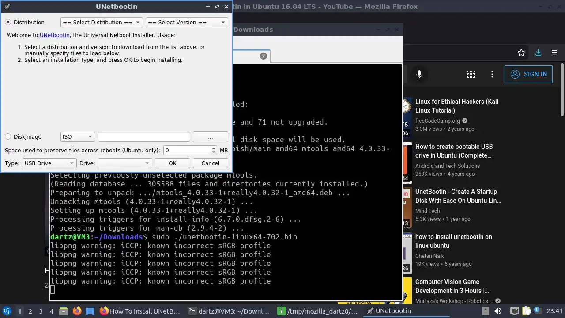Open the Select Distribution dropdown
Viewport: 565px width, 318px height.
click(102, 22)
